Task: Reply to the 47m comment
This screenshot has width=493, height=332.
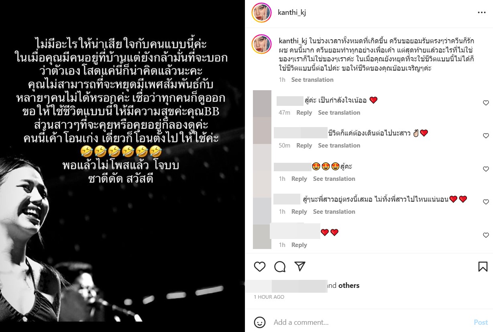Action: (x=304, y=113)
